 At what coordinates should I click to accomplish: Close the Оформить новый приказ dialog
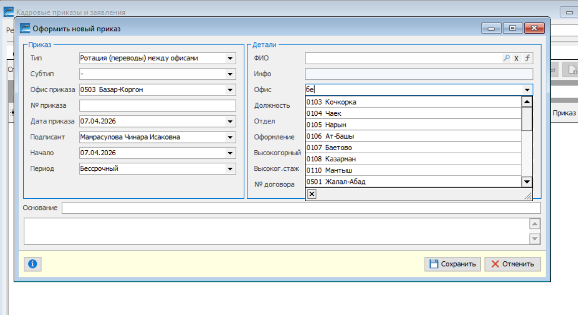tap(534, 28)
